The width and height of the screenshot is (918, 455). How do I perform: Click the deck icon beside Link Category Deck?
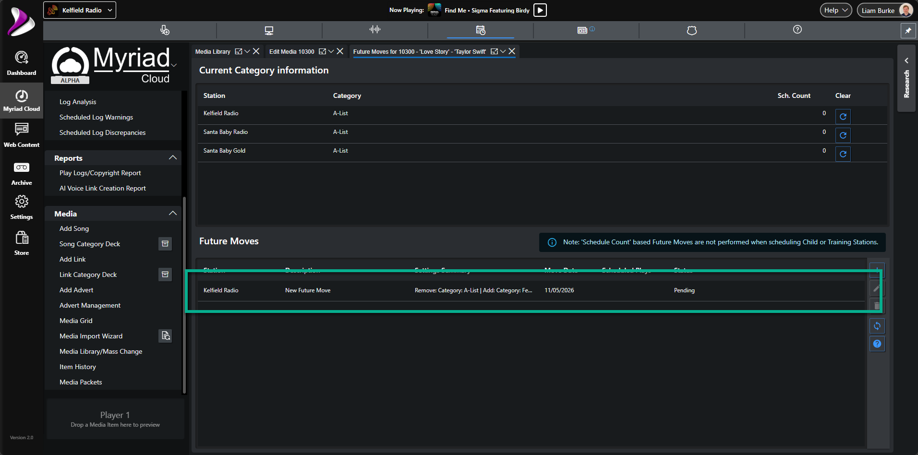(165, 275)
